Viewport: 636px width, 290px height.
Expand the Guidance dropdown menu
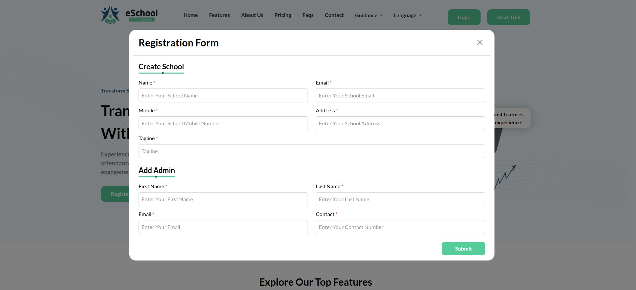pos(368,15)
